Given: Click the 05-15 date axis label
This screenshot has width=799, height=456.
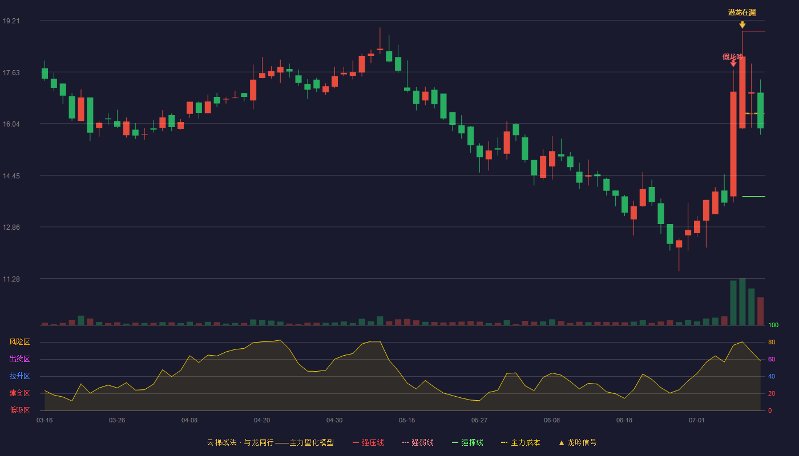Looking at the screenshot, I should pos(407,420).
